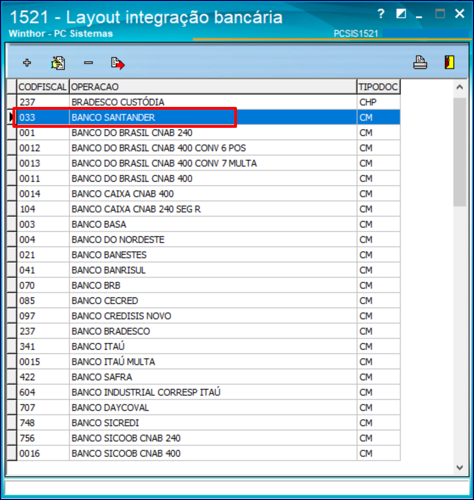Click the plus icon to add layout

pyautogui.click(x=27, y=62)
